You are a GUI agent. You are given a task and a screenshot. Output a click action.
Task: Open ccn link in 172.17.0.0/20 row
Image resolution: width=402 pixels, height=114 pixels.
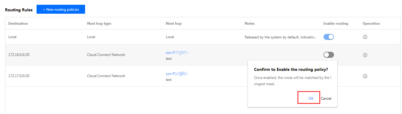coord(177,74)
